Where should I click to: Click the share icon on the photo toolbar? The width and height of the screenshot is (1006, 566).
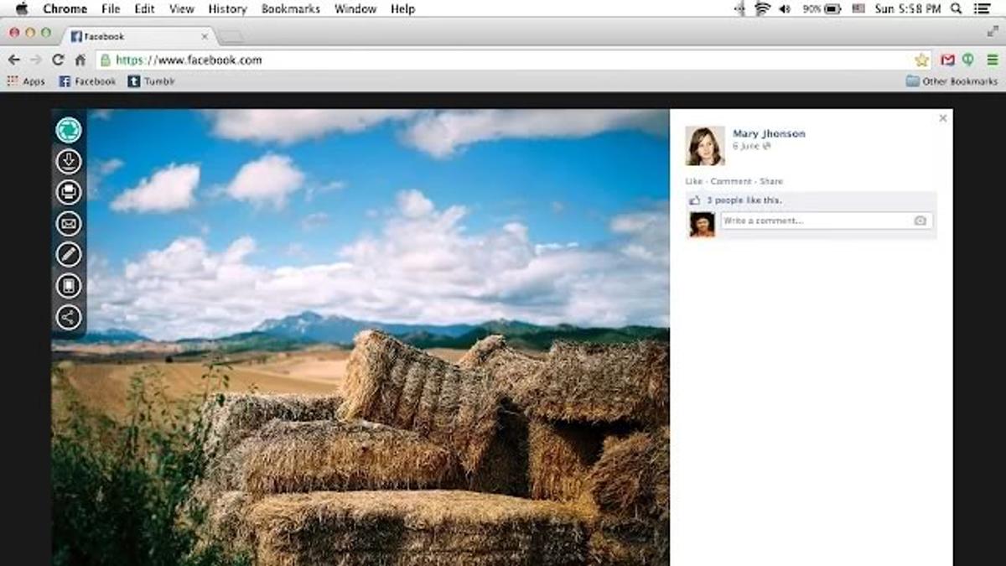pyautogui.click(x=69, y=317)
